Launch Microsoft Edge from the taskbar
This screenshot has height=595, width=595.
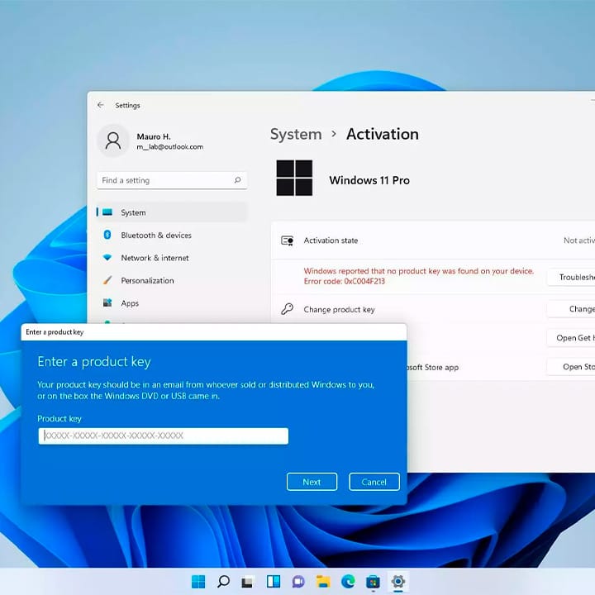click(348, 582)
